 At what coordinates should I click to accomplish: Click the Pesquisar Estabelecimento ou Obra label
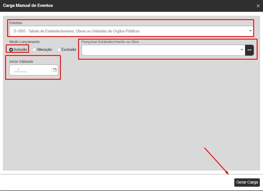110,42
